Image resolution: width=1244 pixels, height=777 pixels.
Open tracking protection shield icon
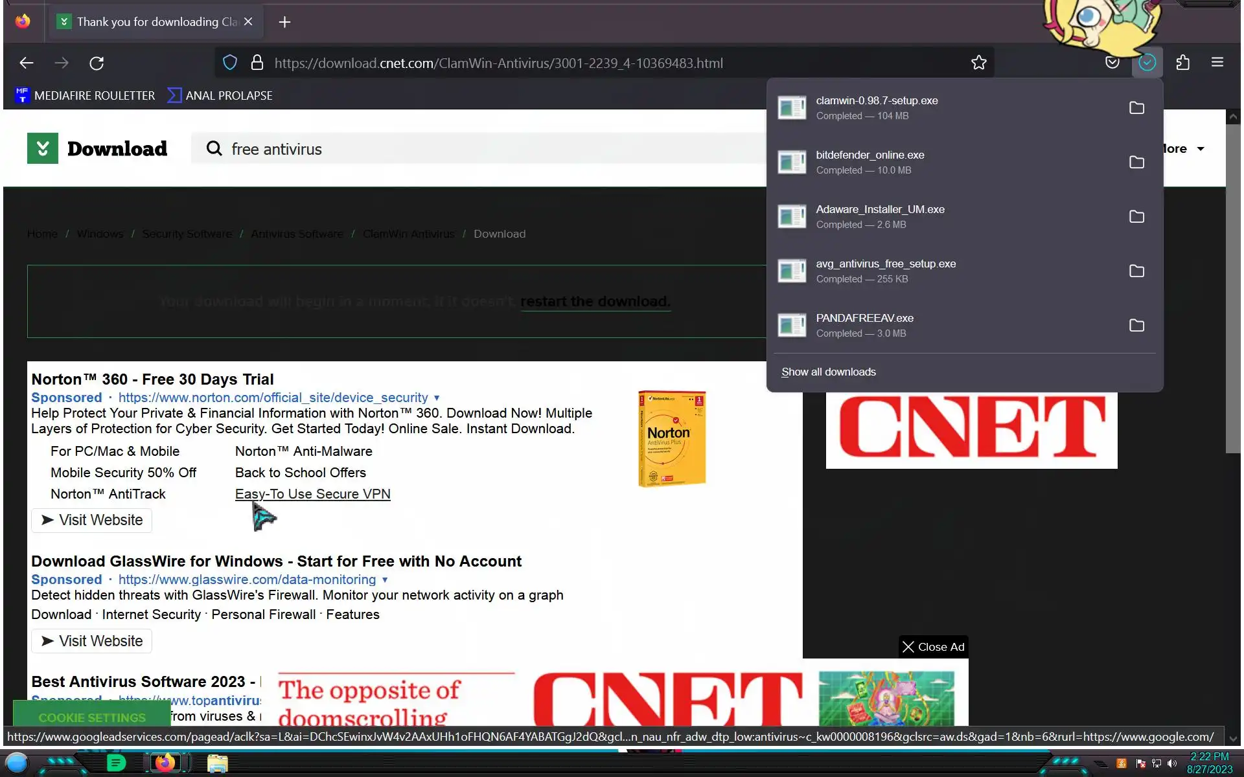(x=230, y=63)
